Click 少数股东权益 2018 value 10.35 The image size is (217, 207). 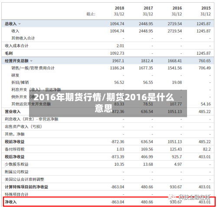(119, 164)
